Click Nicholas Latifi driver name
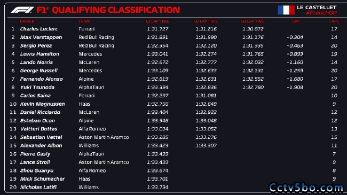 (38, 187)
